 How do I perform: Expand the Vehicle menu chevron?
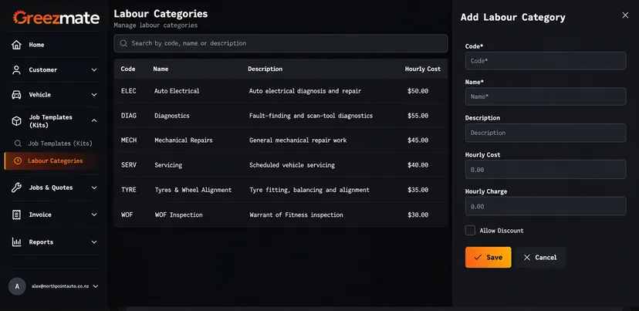click(94, 95)
